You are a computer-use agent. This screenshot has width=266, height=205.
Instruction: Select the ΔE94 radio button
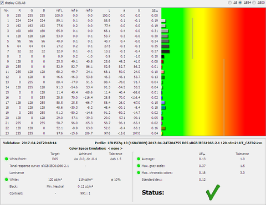tap(240, 3)
